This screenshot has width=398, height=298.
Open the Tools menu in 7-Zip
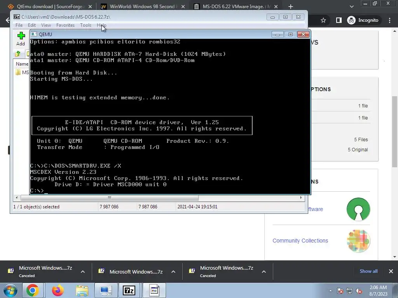tap(86, 25)
